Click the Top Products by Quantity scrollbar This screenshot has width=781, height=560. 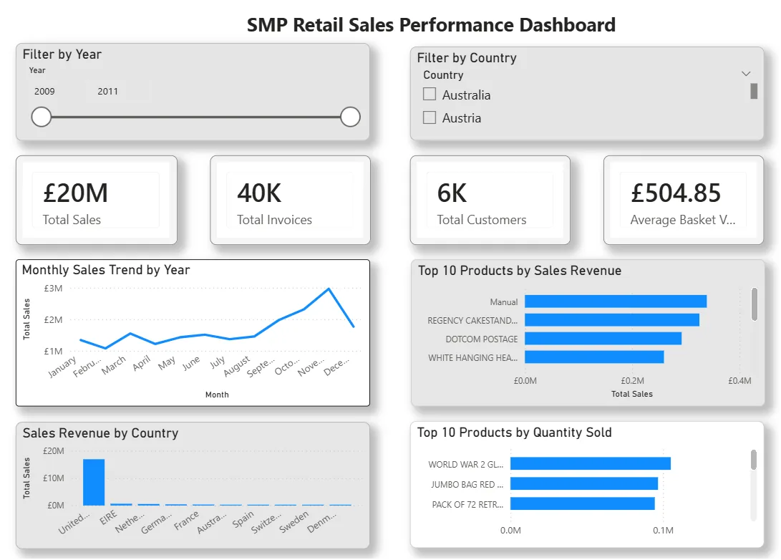pyautogui.click(x=754, y=459)
